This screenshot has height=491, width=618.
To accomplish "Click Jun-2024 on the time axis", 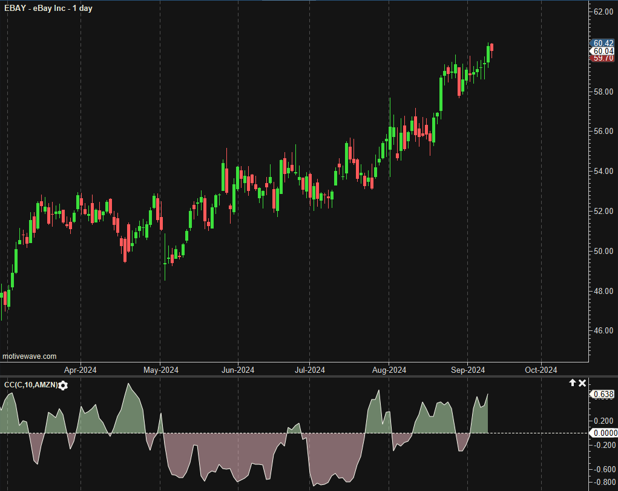I will pyautogui.click(x=237, y=370).
